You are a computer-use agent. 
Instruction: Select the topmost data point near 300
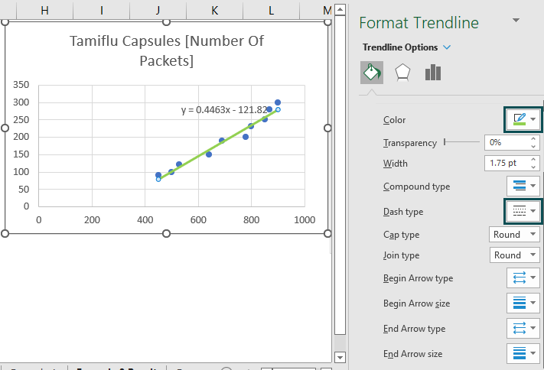pyautogui.click(x=278, y=102)
